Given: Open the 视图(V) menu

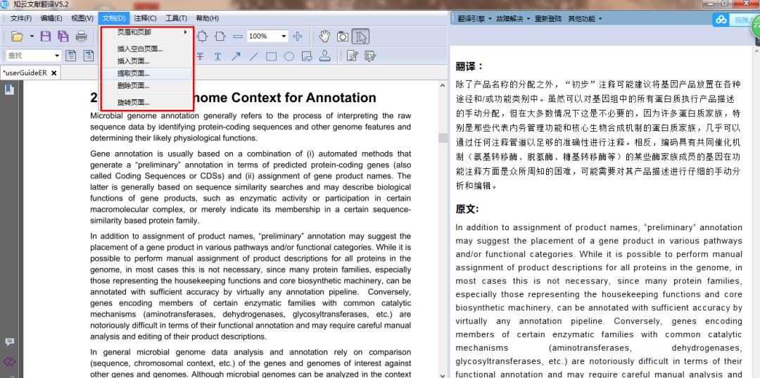Looking at the screenshot, I should click(82, 18).
